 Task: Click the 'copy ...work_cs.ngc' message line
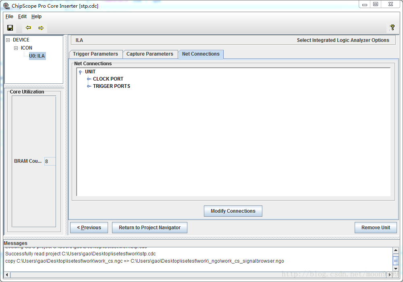[x=144, y=261]
